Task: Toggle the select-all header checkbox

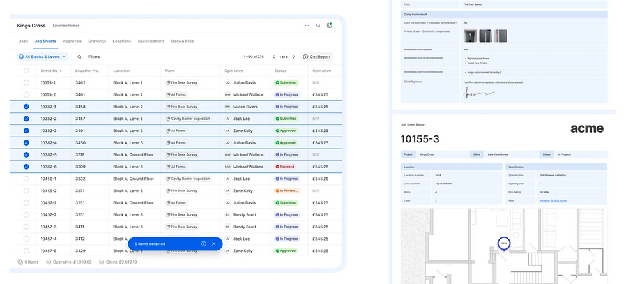Action: tap(26, 71)
